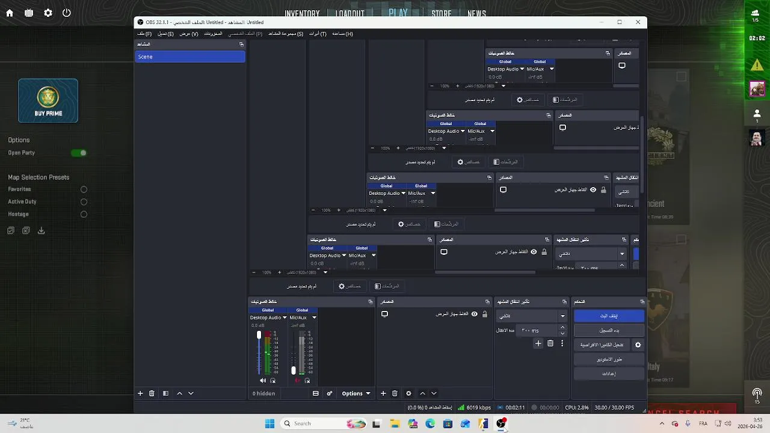The image size is (770, 433).
Task: Open View (V) menu in OBS
Action: click(188, 34)
